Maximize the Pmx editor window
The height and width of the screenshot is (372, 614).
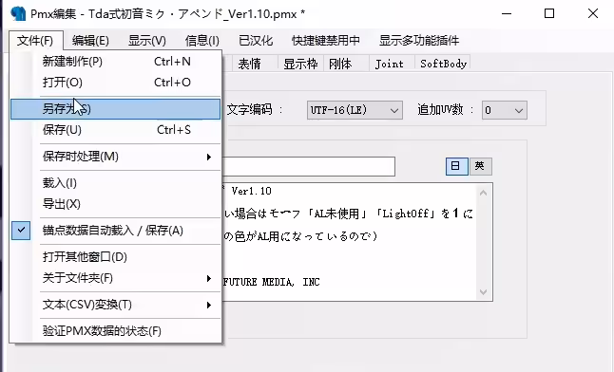pos(549,13)
